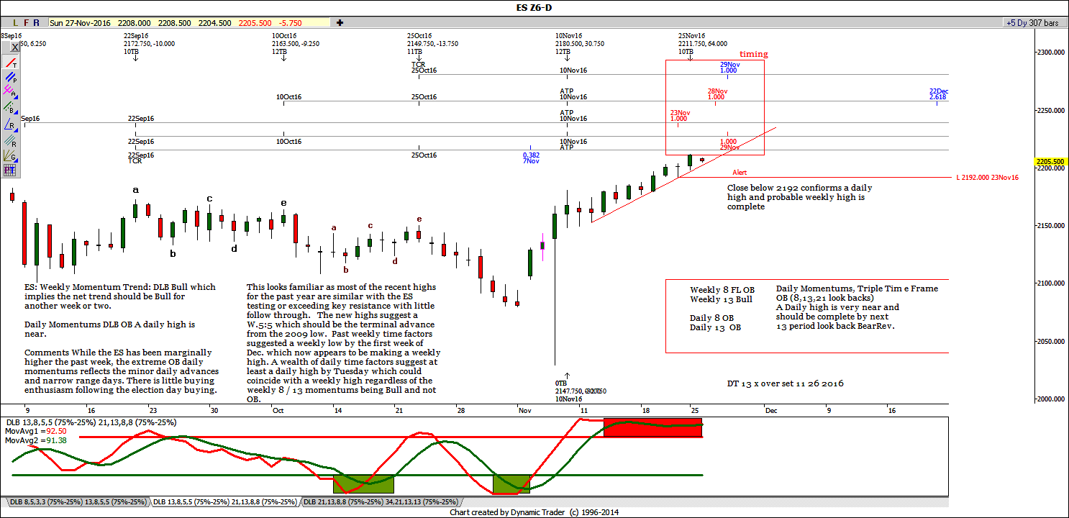Click the 25Oct16 2149.750 swing label
1069x518 pixels.
click(432, 43)
